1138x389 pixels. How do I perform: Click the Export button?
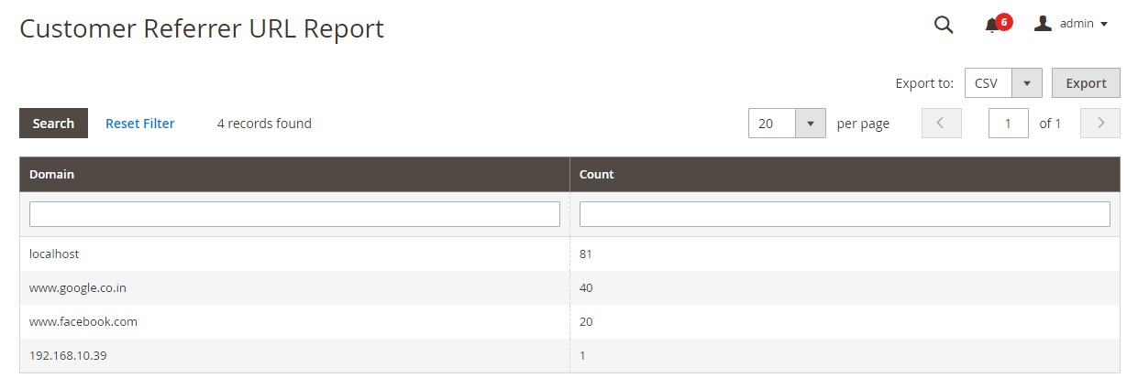coord(1086,82)
